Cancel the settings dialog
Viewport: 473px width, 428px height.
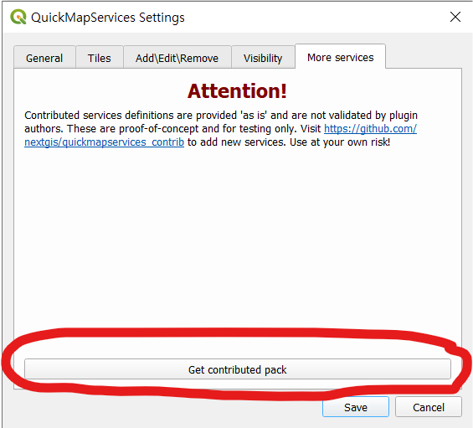pyautogui.click(x=429, y=407)
